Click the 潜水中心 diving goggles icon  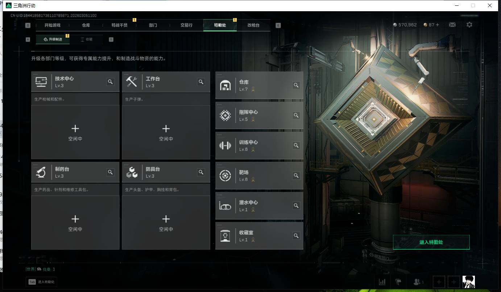tap(225, 206)
